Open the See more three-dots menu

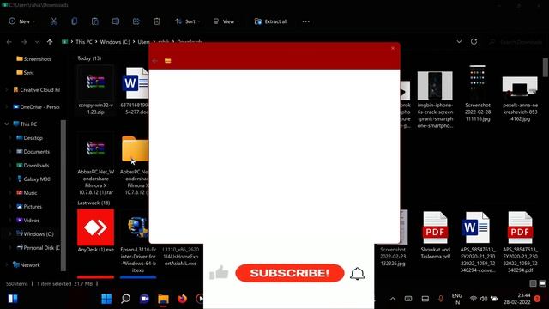coord(305,21)
